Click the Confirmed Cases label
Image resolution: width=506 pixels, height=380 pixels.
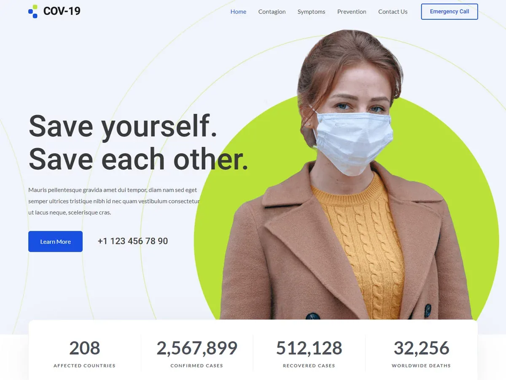197,366
